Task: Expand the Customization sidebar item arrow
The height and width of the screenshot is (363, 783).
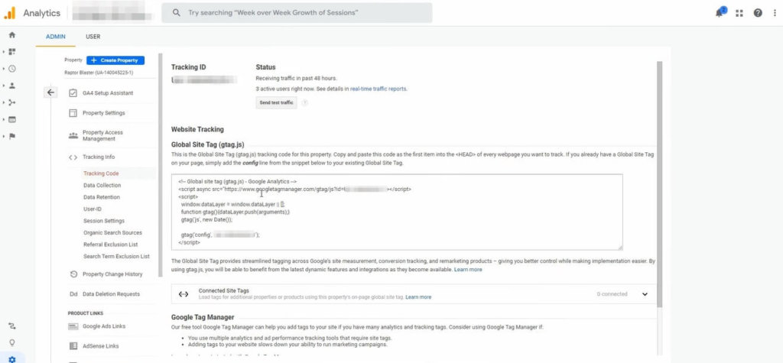Action: [x=4, y=52]
